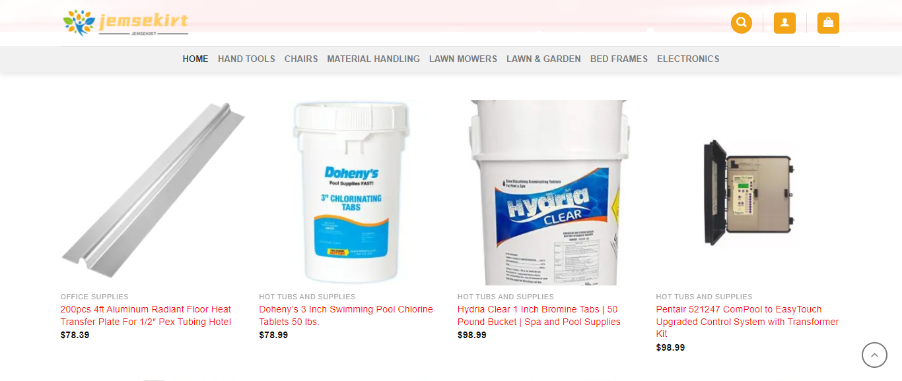Navigate to Lawn Mowers
This screenshot has height=381, width=902.
463,59
